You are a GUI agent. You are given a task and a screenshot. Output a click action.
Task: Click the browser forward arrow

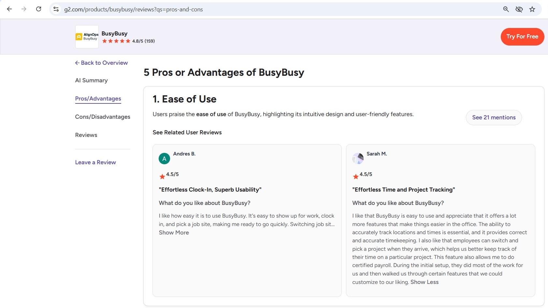coord(24,9)
